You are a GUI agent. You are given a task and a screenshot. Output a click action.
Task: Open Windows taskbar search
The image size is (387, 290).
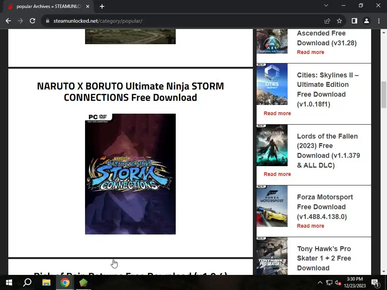pos(27,282)
